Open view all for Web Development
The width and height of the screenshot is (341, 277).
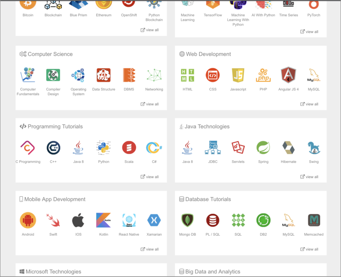[309, 104]
